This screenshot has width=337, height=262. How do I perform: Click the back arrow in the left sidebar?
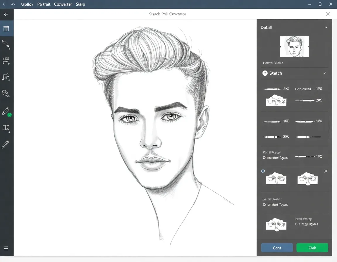[x=6, y=14]
